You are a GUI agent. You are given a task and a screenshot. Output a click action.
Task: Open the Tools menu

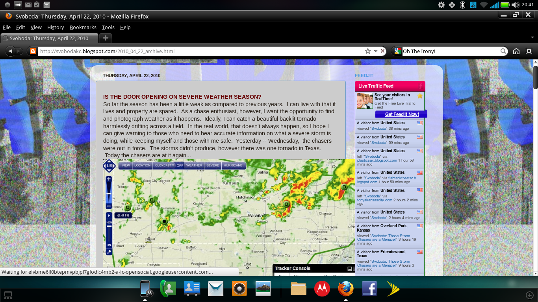(x=108, y=27)
